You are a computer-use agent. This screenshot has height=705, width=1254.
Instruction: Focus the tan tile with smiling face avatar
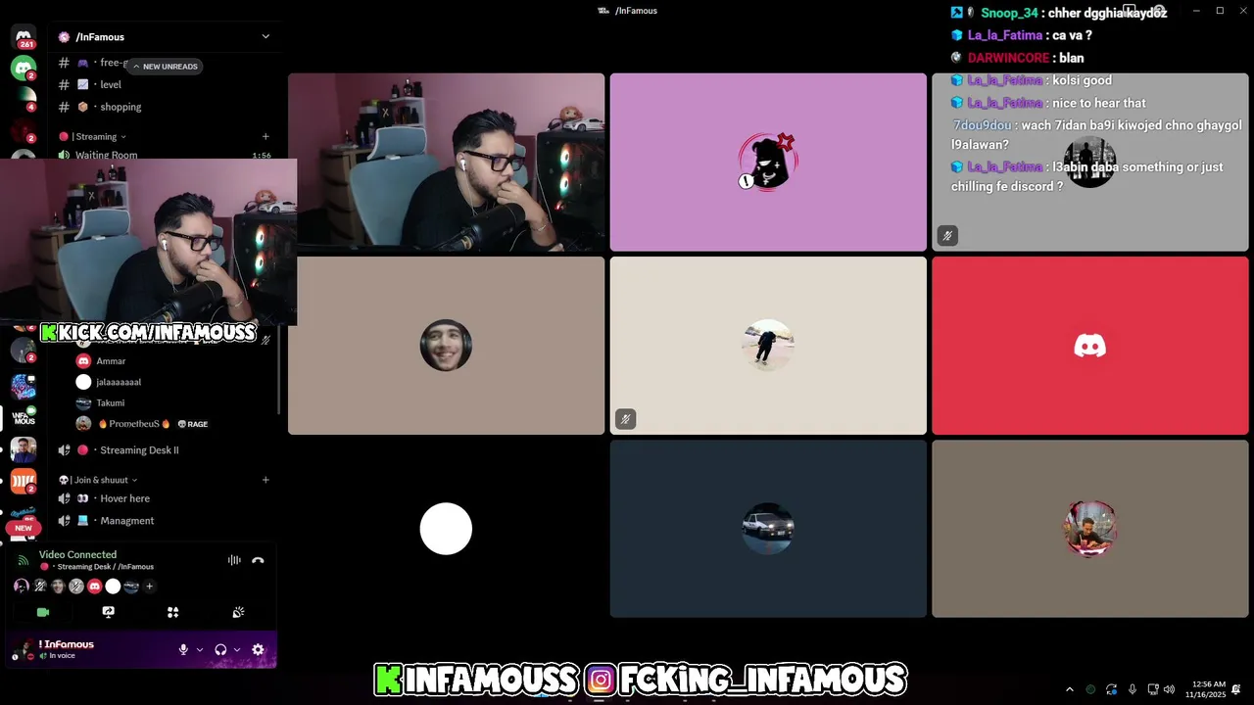tap(446, 346)
